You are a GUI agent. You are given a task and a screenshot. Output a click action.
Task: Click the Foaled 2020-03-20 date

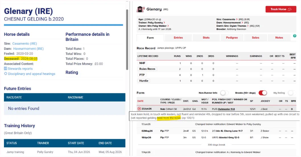click(x=24, y=53)
